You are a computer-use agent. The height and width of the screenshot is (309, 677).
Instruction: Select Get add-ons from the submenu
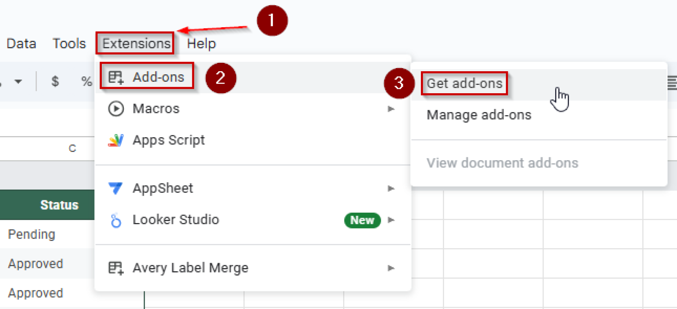point(464,83)
